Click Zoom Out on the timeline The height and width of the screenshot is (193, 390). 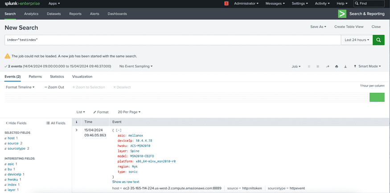pyautogui.click(x=54, y=87)
